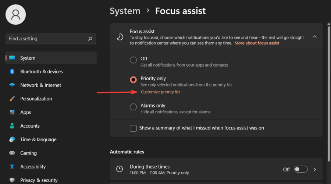Click the Accounts person icon

coord(12,126)
